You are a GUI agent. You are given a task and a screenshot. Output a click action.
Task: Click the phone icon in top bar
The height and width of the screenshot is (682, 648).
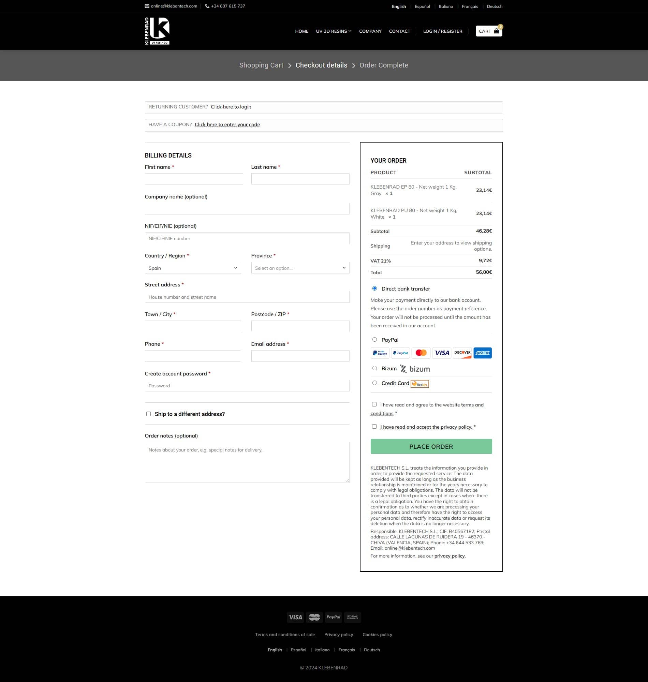[207, 6]
